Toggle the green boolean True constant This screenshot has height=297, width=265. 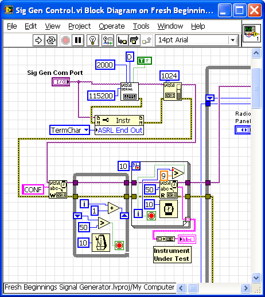tap(145, 61)
